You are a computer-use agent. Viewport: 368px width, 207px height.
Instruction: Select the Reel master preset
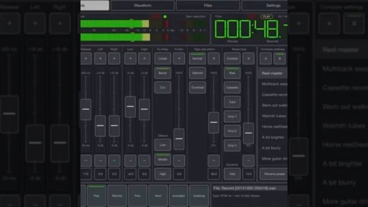273,73
